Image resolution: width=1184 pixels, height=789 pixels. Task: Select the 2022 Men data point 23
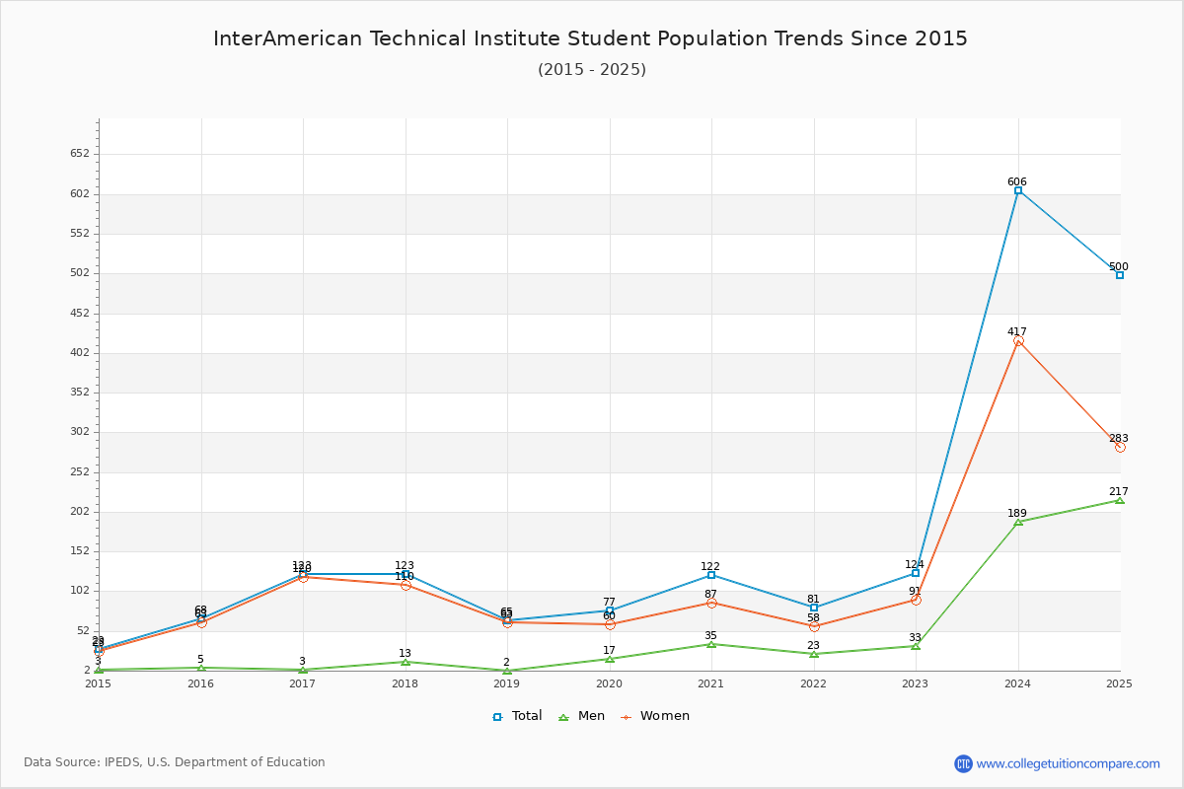(814, 654)
